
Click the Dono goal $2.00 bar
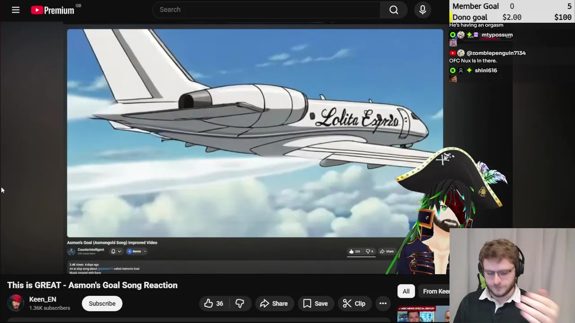point(512,17)
